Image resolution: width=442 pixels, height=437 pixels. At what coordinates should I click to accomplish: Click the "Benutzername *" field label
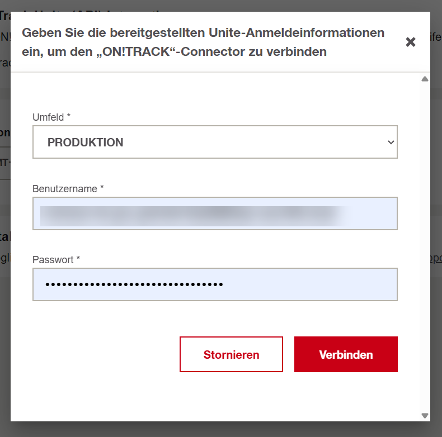coord(68,189)
